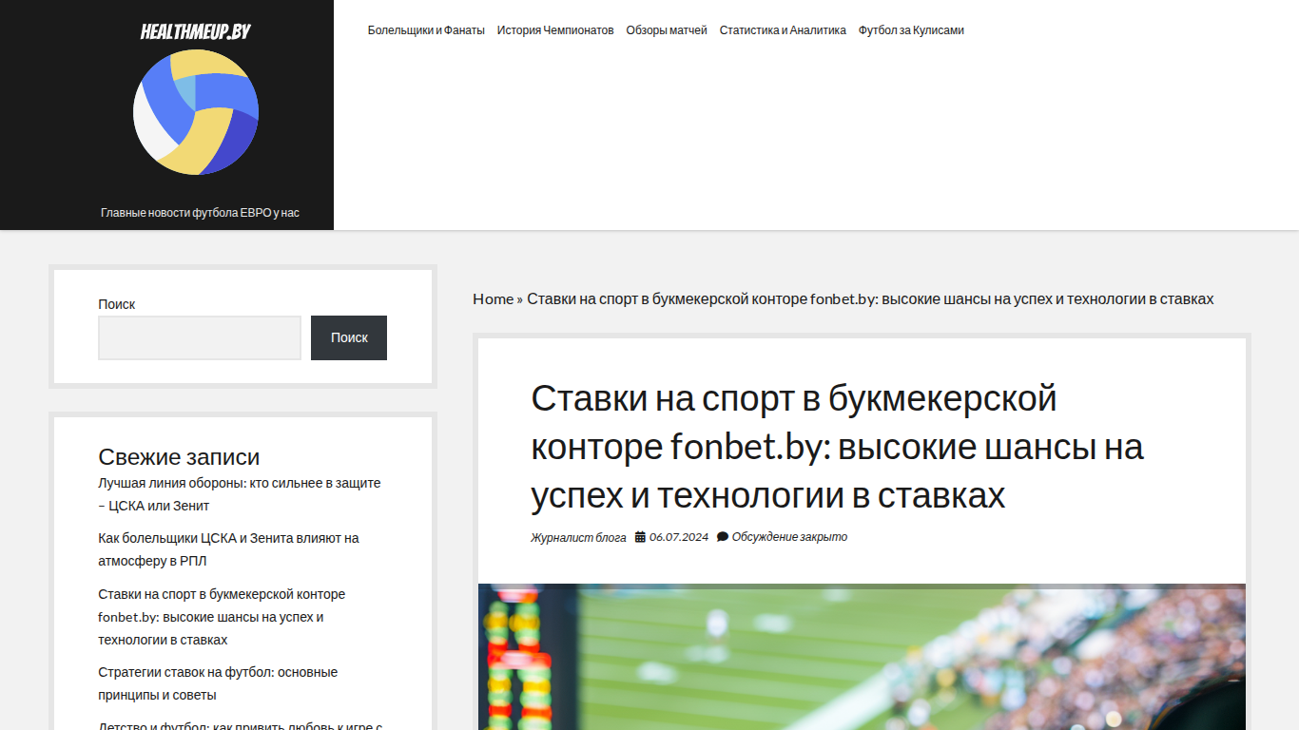Click the 06.07.2024 post date
The image size is (1299, 730).
pyautogui.click(x=679, y=537)
